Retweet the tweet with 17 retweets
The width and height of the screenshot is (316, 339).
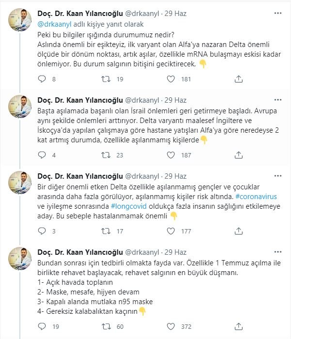pyautogui.click(x=106, y=231)
